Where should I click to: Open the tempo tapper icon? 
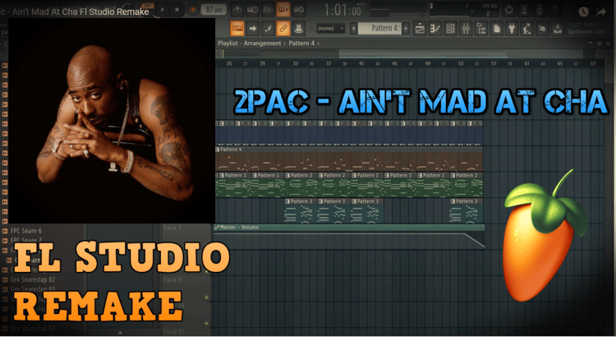pos(527,28)
